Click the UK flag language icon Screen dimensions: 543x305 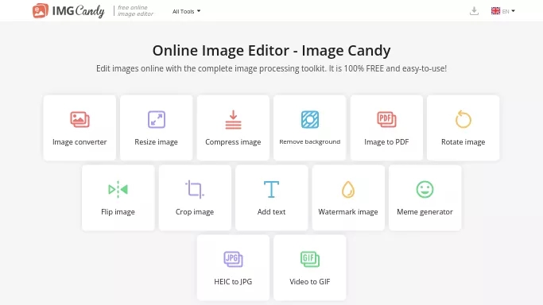495,11
